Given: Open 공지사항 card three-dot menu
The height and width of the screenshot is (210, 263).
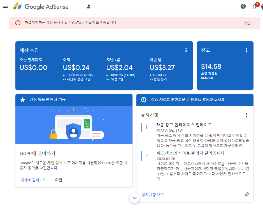Looking at the screenshot, I should point(246,115).
